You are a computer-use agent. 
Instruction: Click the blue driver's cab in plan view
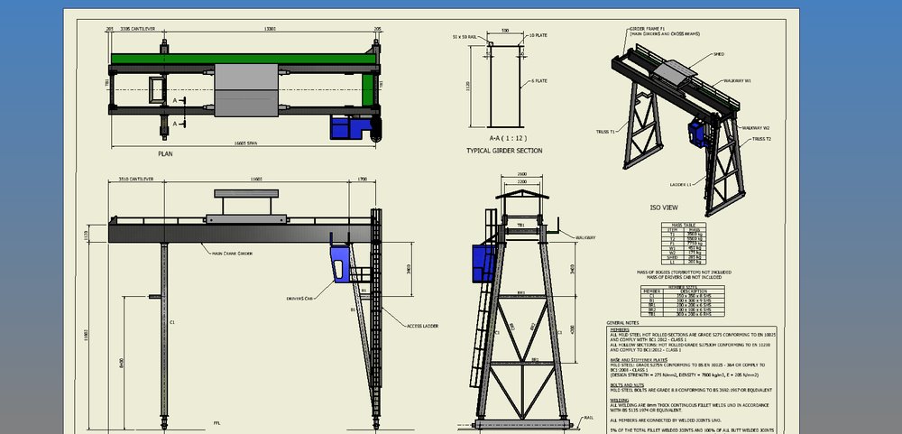(x=345, y=129)
